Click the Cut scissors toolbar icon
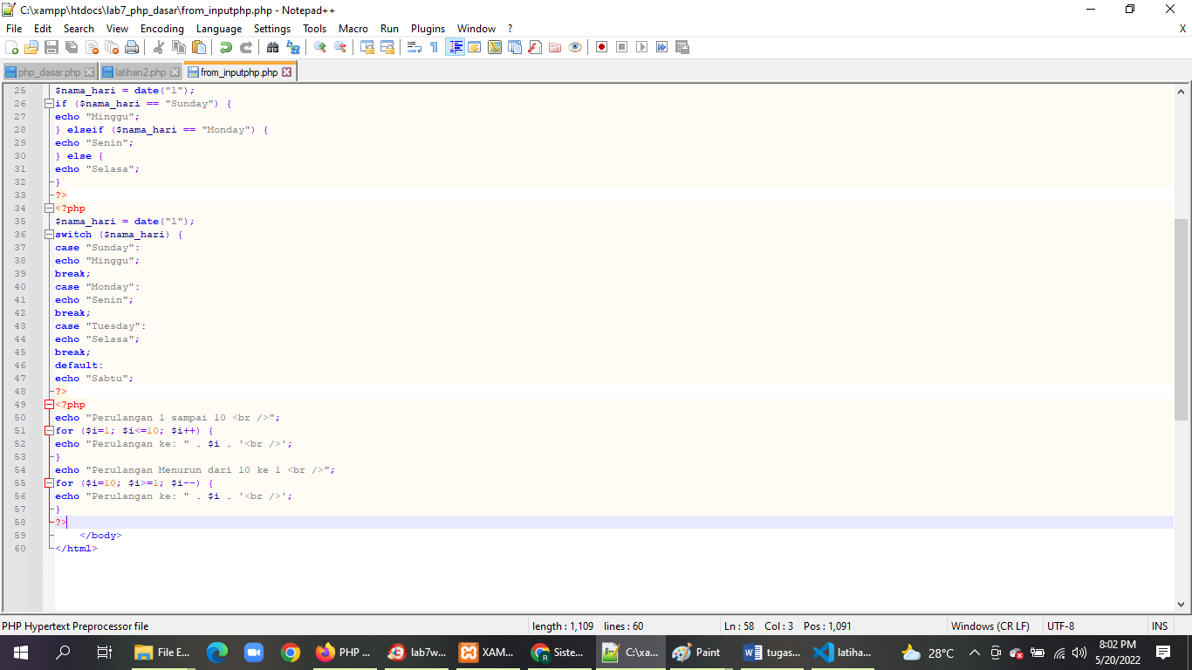The image size is (1192, 670). pos(159,47)
